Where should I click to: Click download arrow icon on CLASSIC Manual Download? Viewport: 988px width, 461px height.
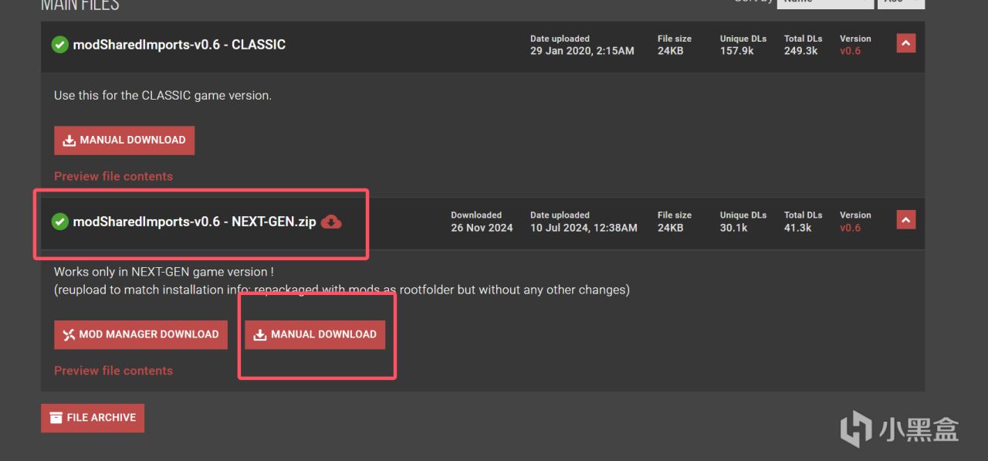(x=69, y=141)
